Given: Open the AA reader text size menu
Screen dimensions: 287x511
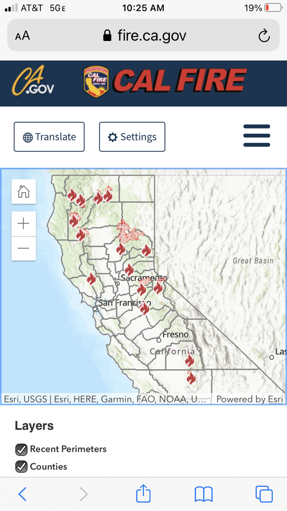Looking at the screenshot, I should tap(23, 36).
